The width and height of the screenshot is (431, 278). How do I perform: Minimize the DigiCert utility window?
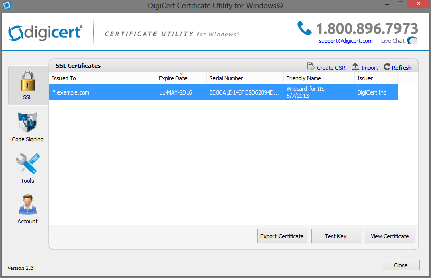click(387, 4)
